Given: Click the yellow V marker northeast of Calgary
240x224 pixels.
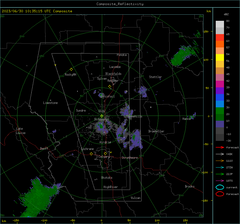Looking at the screenshot, I should coord(111,152).
